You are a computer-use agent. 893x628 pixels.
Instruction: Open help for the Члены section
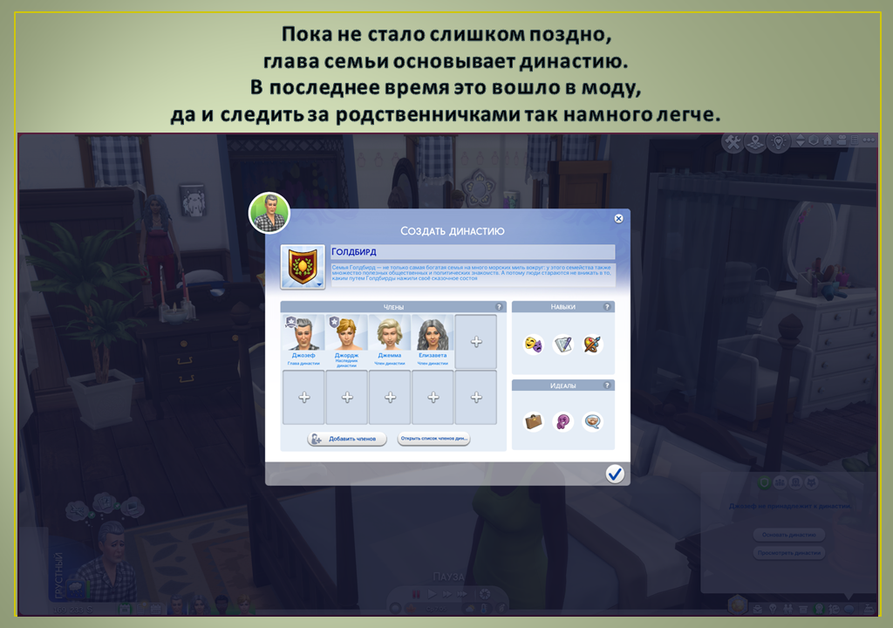tap(499, 307)
